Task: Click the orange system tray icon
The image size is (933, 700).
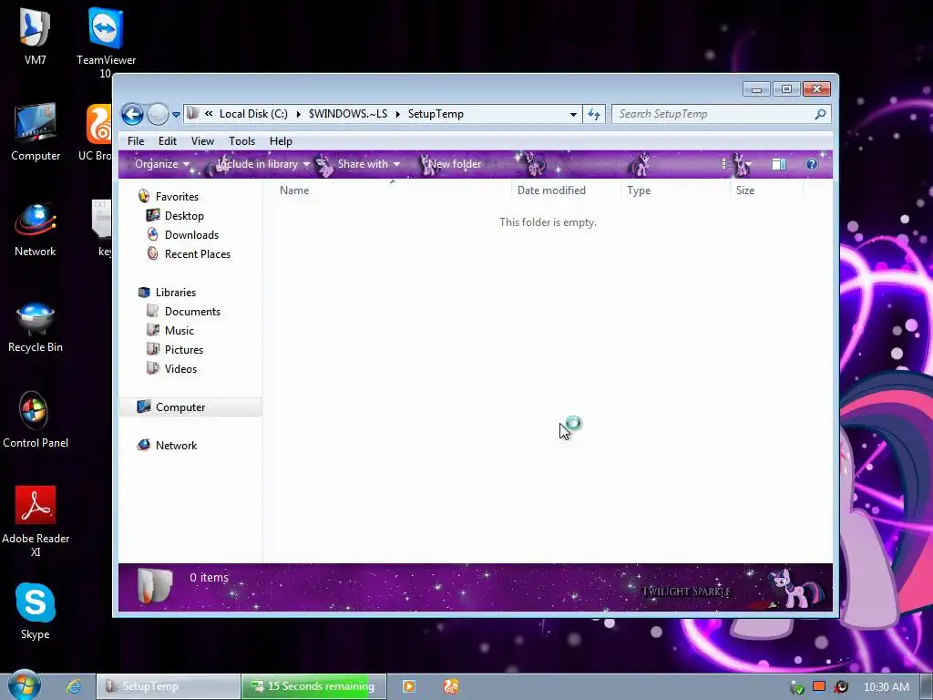Action: pyautogui.click(x=819, y=686)
